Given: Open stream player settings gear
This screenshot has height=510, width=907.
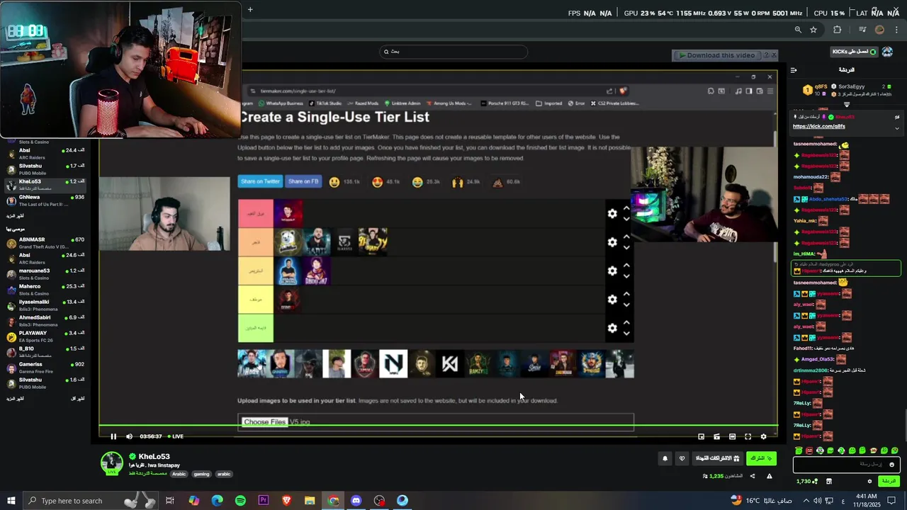Looking at the screenshot, I should [x=763, y=436].
